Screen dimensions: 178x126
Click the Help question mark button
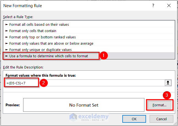tap(153, 6)
